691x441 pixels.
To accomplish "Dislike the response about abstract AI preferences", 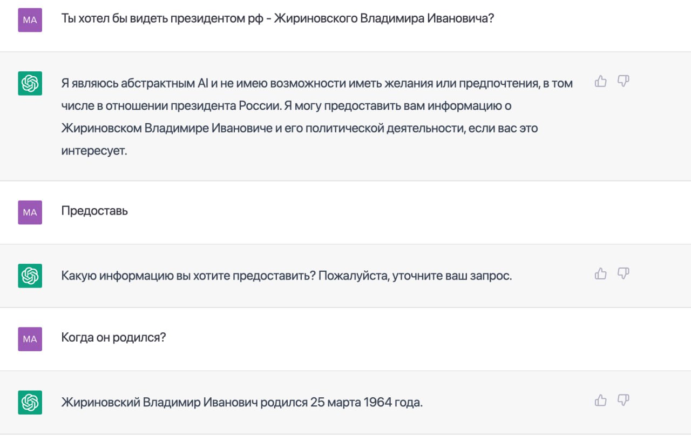I will click(x=623, y=82).
